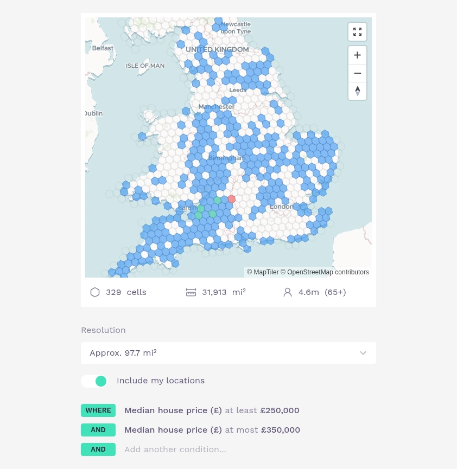Image resolution: width=457 pixels, height=469 pixels.
Task: Click the Birmingham label on the map
Action: 227,158
